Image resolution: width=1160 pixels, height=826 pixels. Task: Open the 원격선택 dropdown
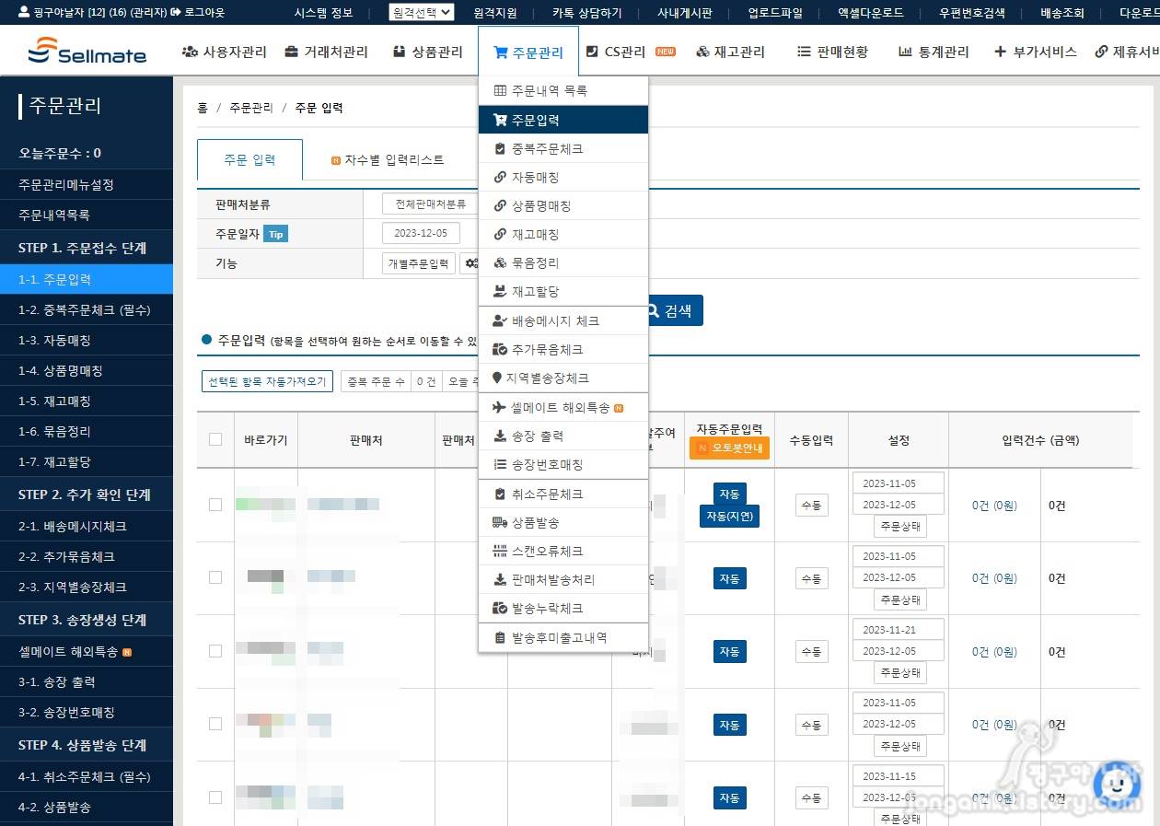tap(422, 12)
